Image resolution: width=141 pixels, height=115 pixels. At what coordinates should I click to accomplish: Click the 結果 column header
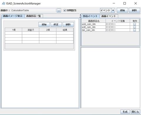coord(65,30)
